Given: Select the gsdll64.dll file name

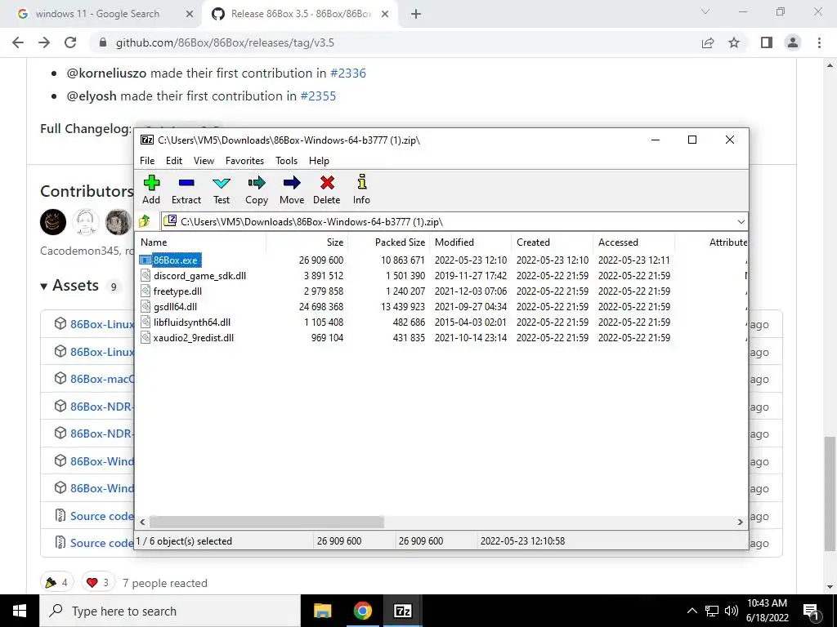Looking at the screenshot, I should coord(175,307).
